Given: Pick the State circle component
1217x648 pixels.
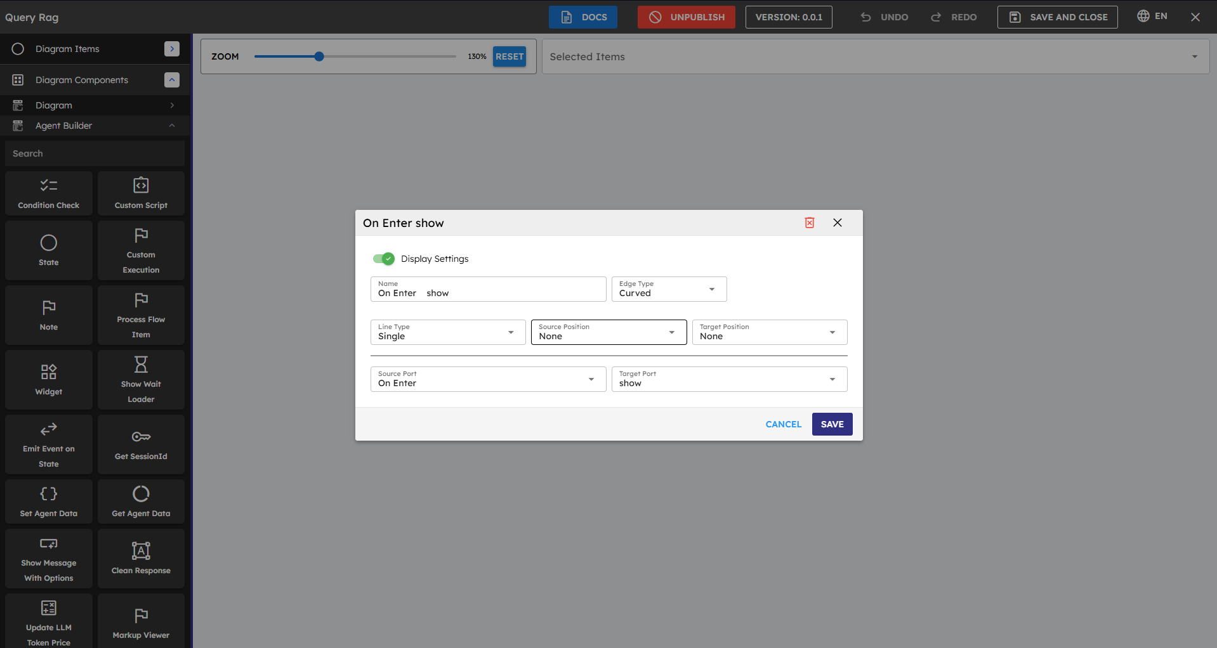Looking at the screenshot, I should pos(49,243).
